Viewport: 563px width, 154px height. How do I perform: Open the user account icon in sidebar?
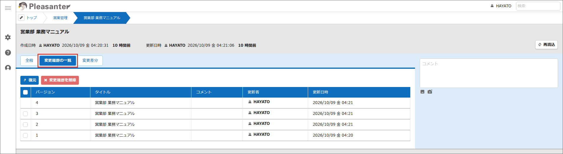click(8, 68)
